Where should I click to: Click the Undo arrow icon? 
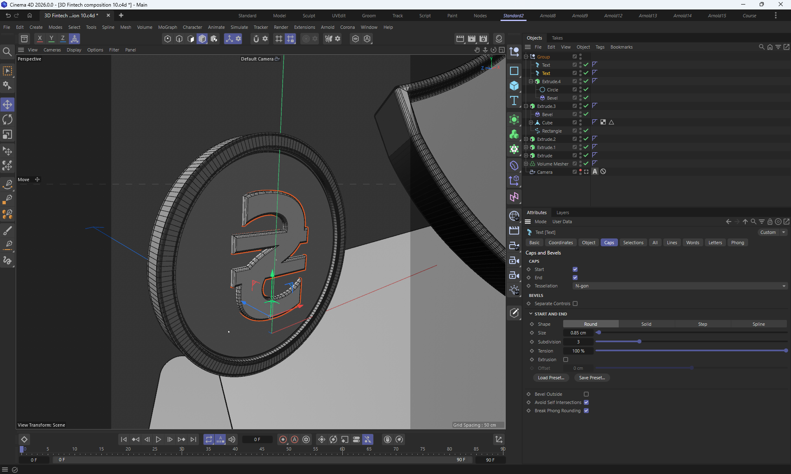click(x=8, y=15)
